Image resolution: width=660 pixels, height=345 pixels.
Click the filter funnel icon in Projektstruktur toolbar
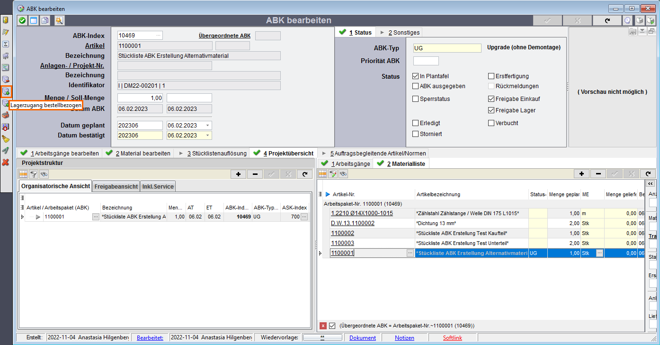(34, 174)
